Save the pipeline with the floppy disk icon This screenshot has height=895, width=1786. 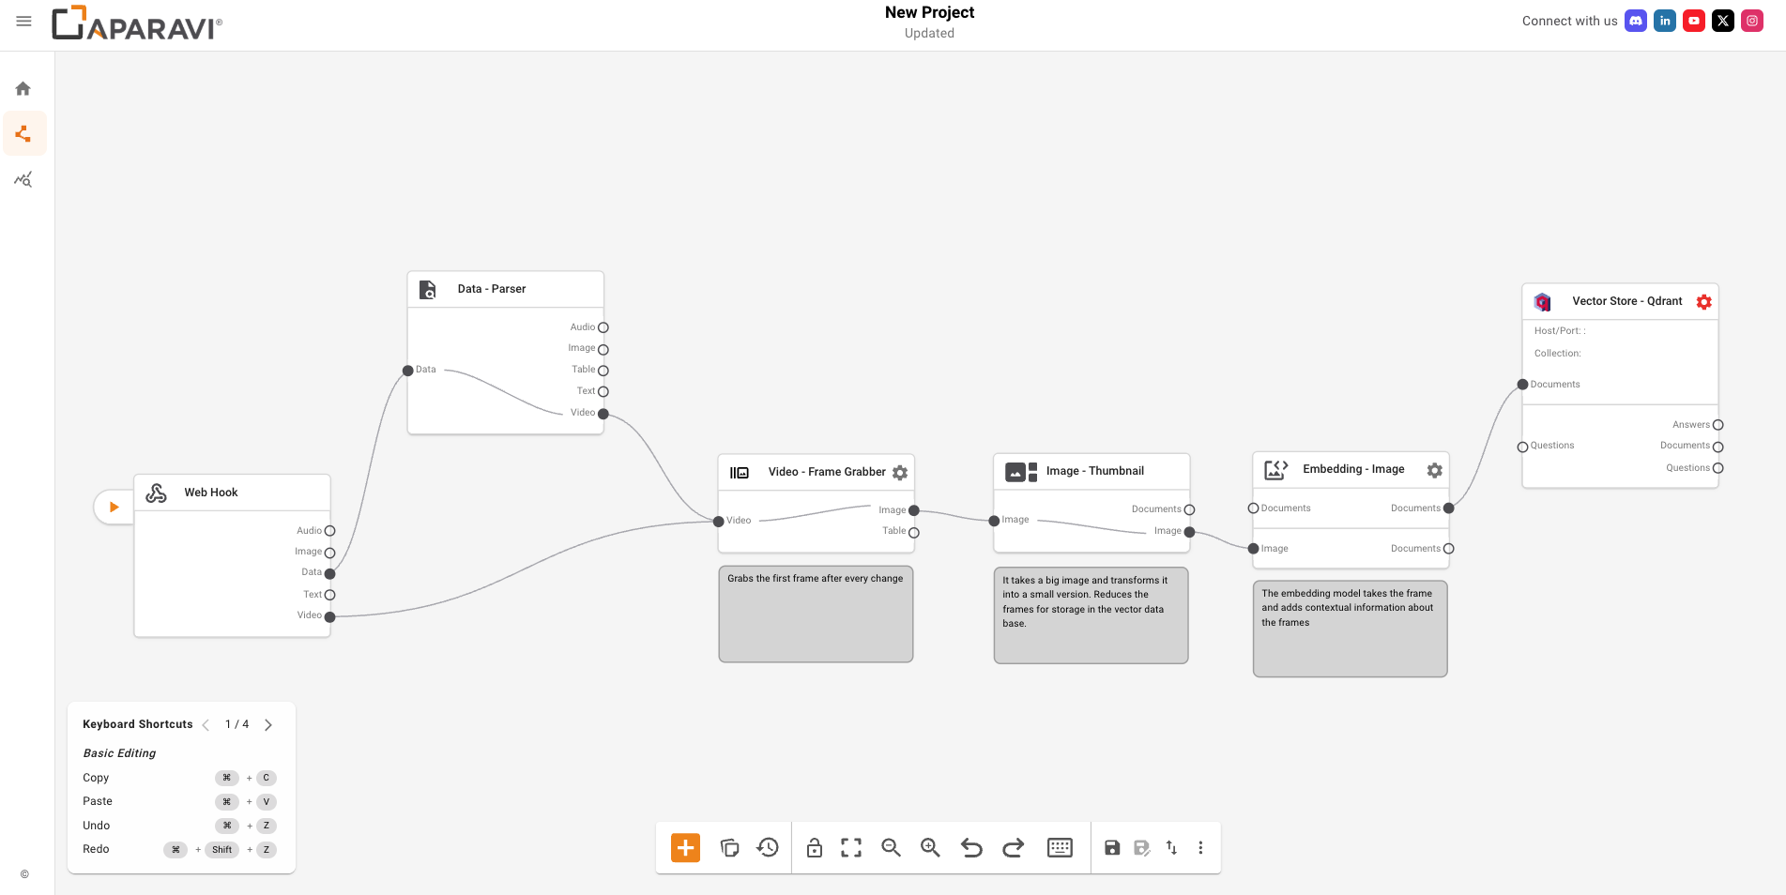[x=1112, y=848]
